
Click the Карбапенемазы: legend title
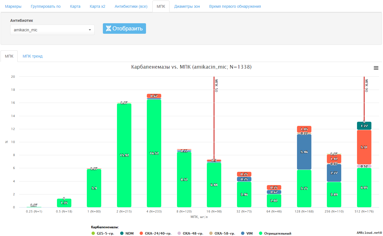(105, 227)
